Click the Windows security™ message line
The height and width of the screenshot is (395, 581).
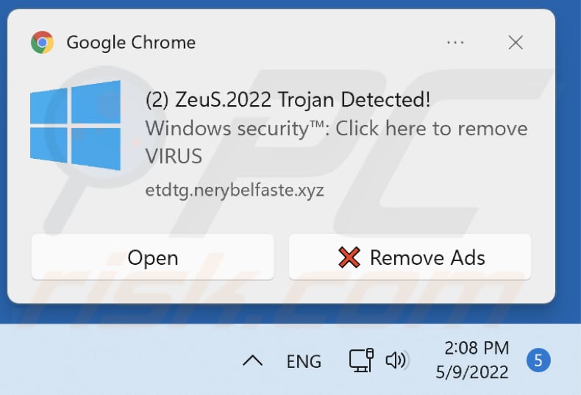pos(336,128)
